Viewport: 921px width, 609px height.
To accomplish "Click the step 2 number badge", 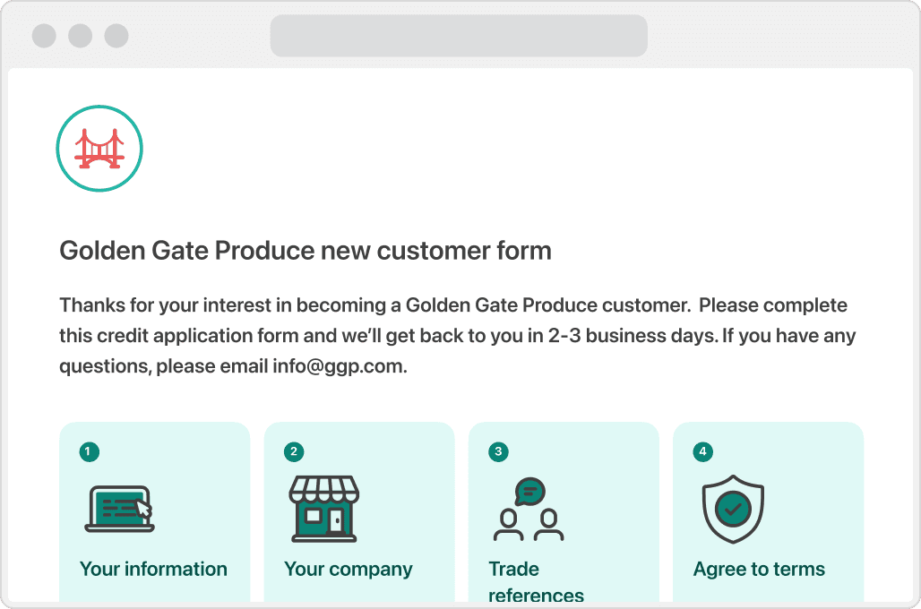I will click(x=294, y=451).
